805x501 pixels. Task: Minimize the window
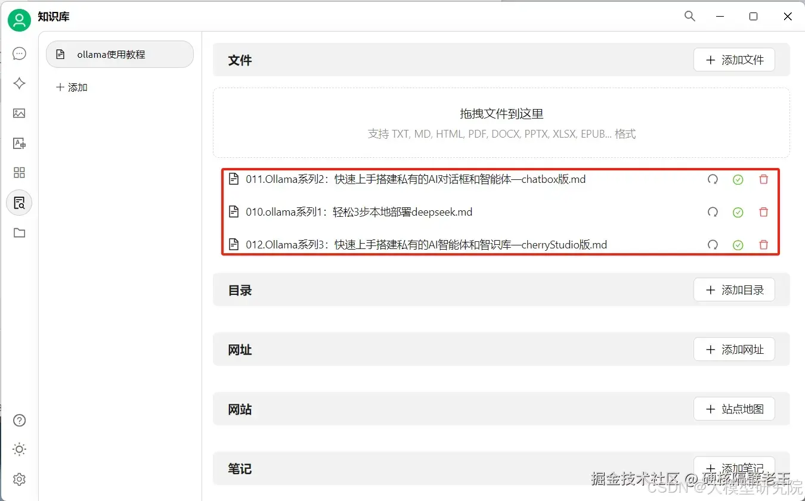[722, 17]
